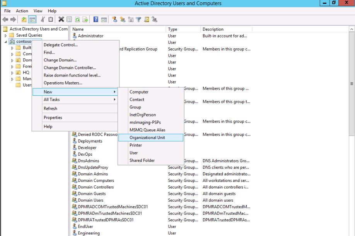Viewport: 355px width, 236px height.
Task: Collapse the contoso domain tree node
Action: tap(6, 42)
